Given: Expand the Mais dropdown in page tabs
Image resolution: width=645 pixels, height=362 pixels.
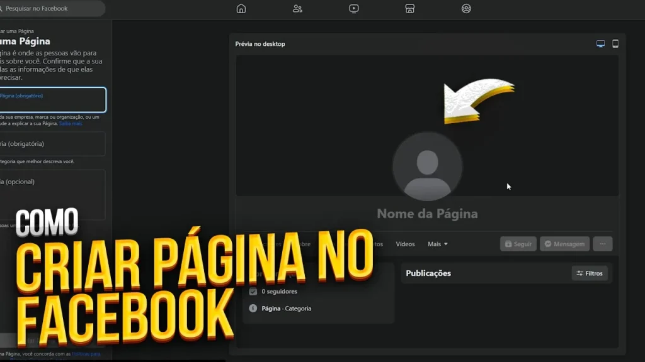Looking at the screenshot, I should pyautogui.click(x=438, y=244).
